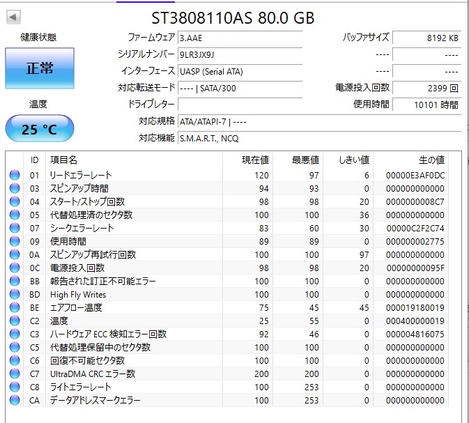Click the previous disk arrow button

[13, 17]
